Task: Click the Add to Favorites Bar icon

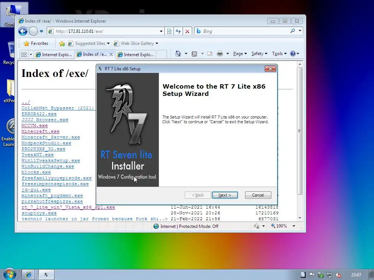Action: coord(62,43)
